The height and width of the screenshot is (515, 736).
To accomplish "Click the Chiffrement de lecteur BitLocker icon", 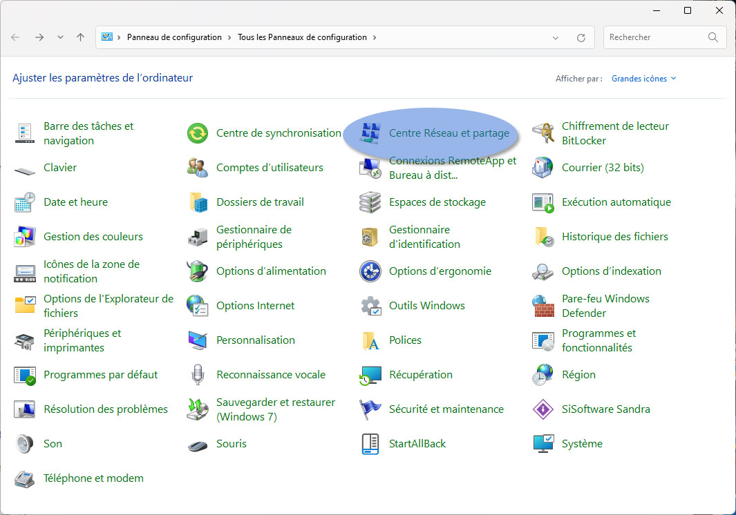I will coord(543,133).
